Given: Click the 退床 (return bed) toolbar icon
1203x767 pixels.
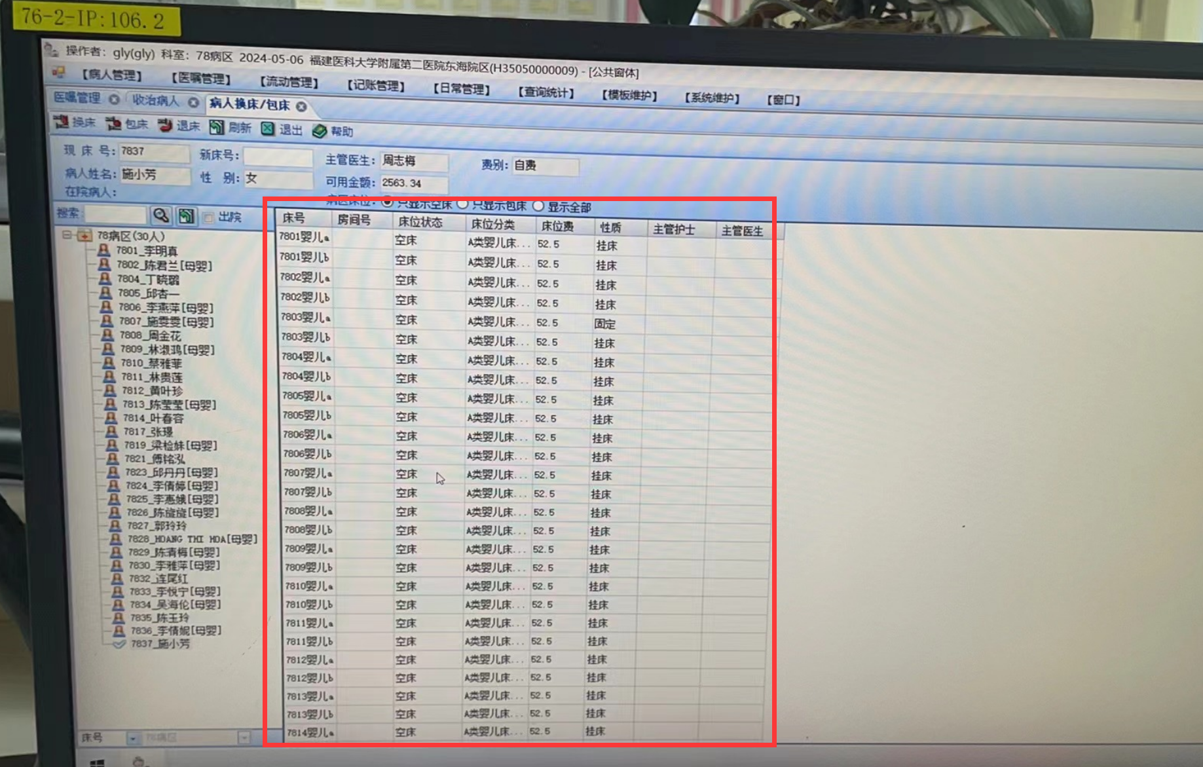Looking at the screenshot, I should [x=165, y=125].
